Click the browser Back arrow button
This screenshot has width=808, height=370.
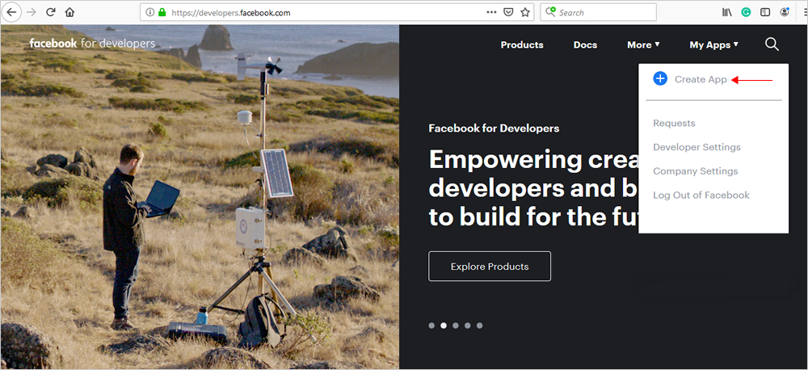[11, 12]
